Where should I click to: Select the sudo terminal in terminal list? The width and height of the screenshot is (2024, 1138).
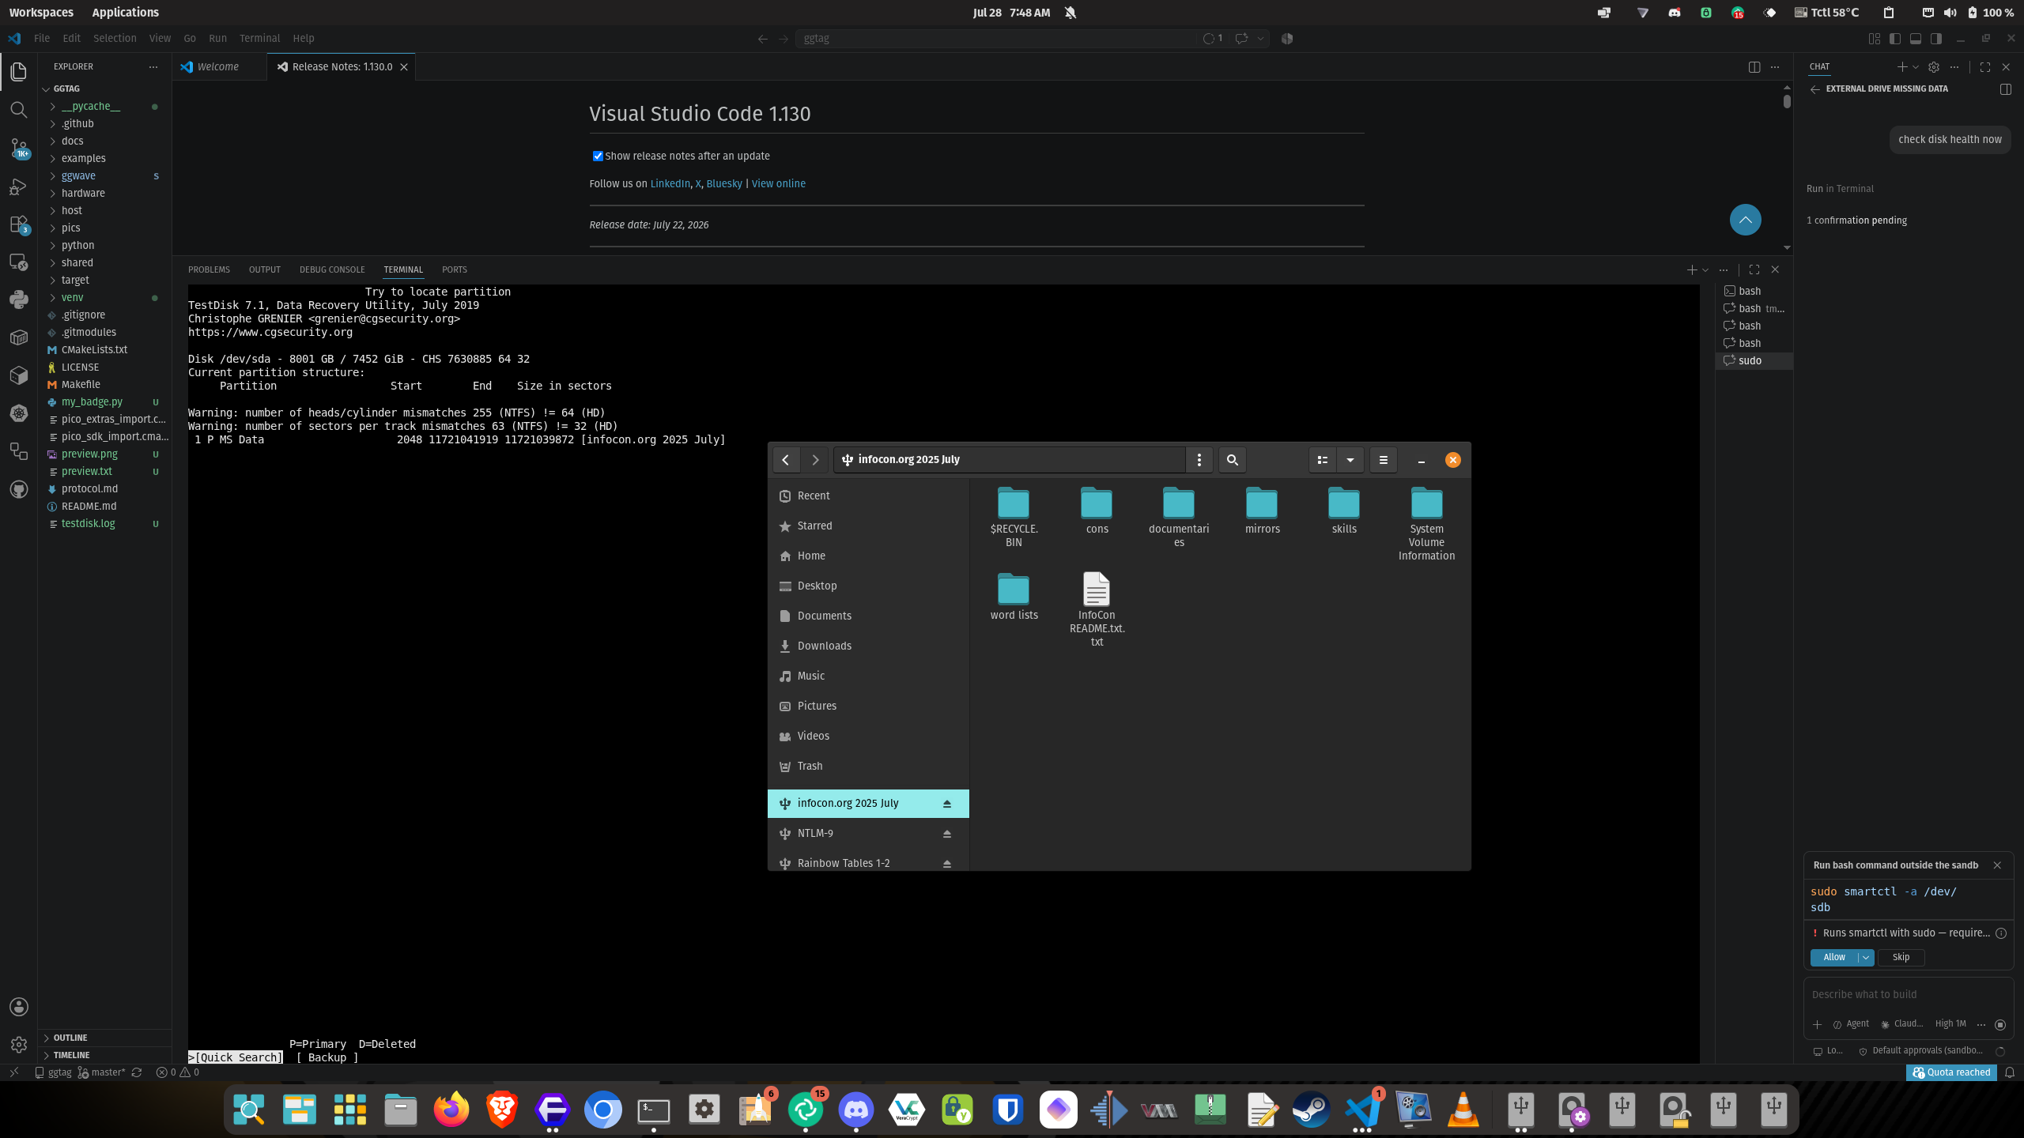tap(1754, 361)
